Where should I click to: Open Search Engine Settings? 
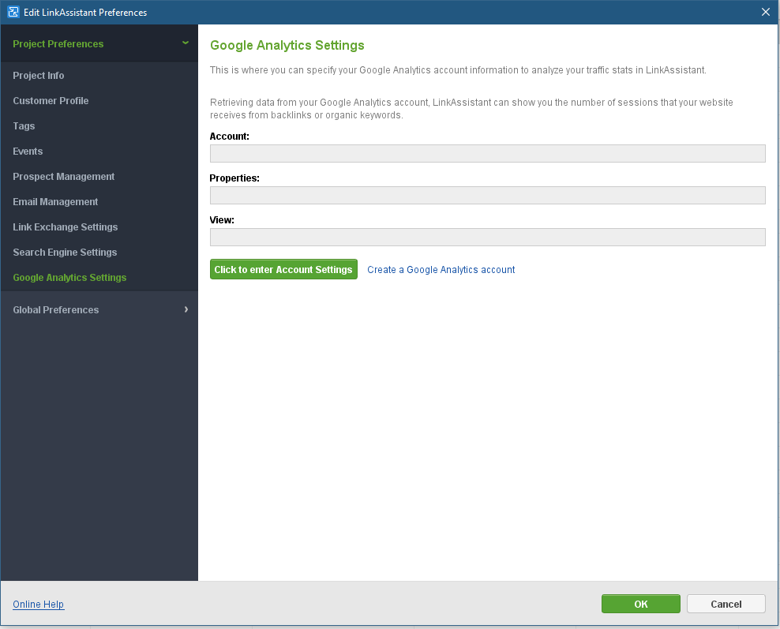[x=65, y=252]
